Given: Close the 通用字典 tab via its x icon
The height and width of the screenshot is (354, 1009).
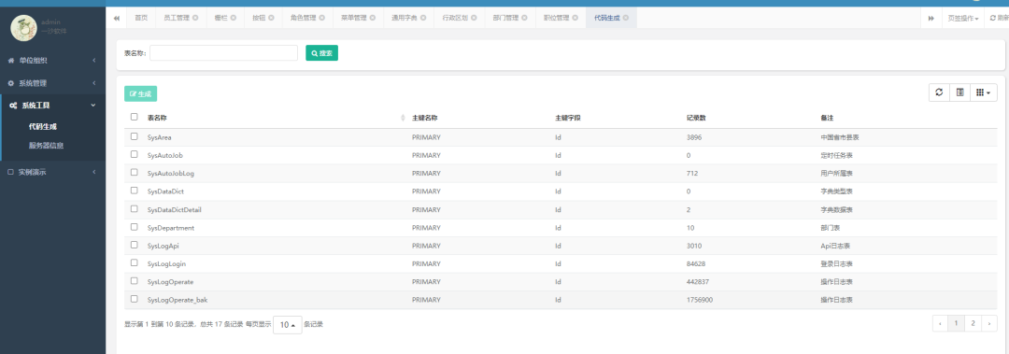Looking at the screenshot, I should coord(423,18).
